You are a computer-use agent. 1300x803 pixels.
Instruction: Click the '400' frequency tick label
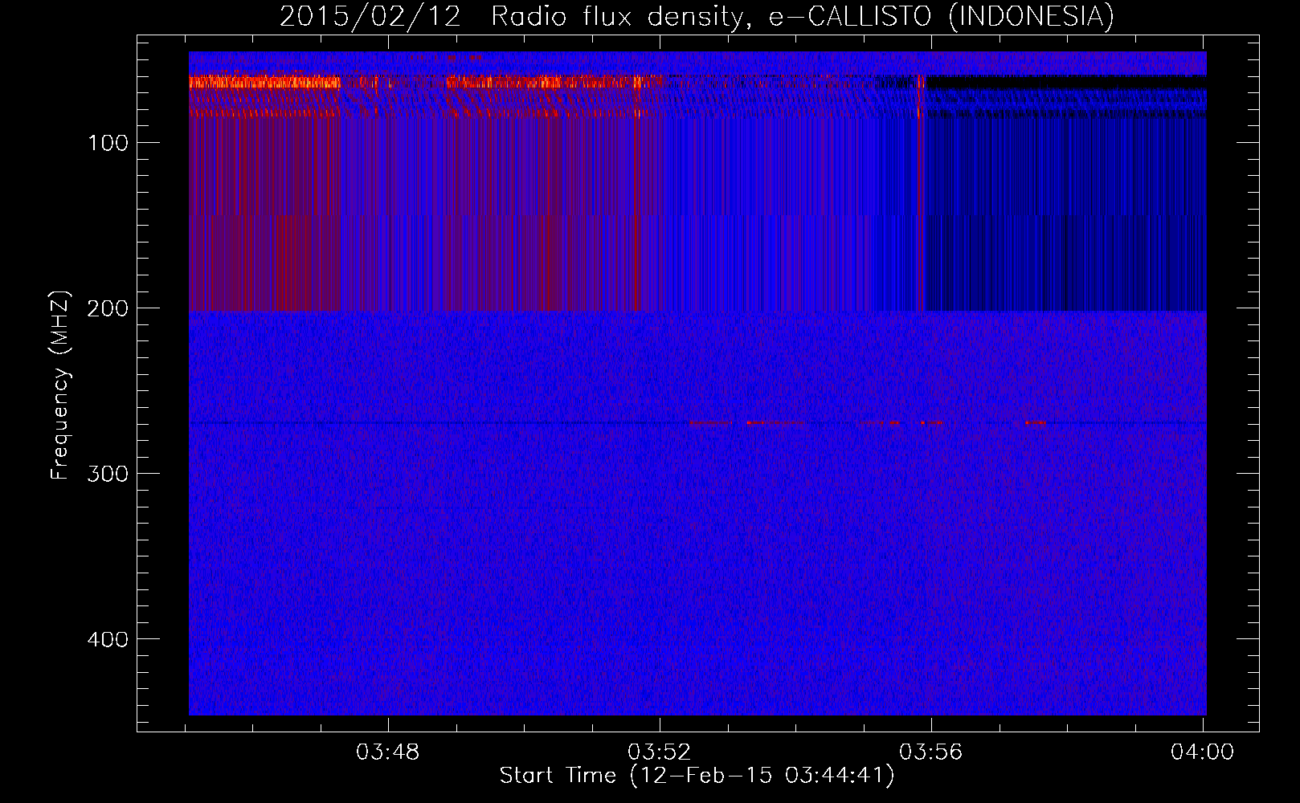tap(108, 639)
